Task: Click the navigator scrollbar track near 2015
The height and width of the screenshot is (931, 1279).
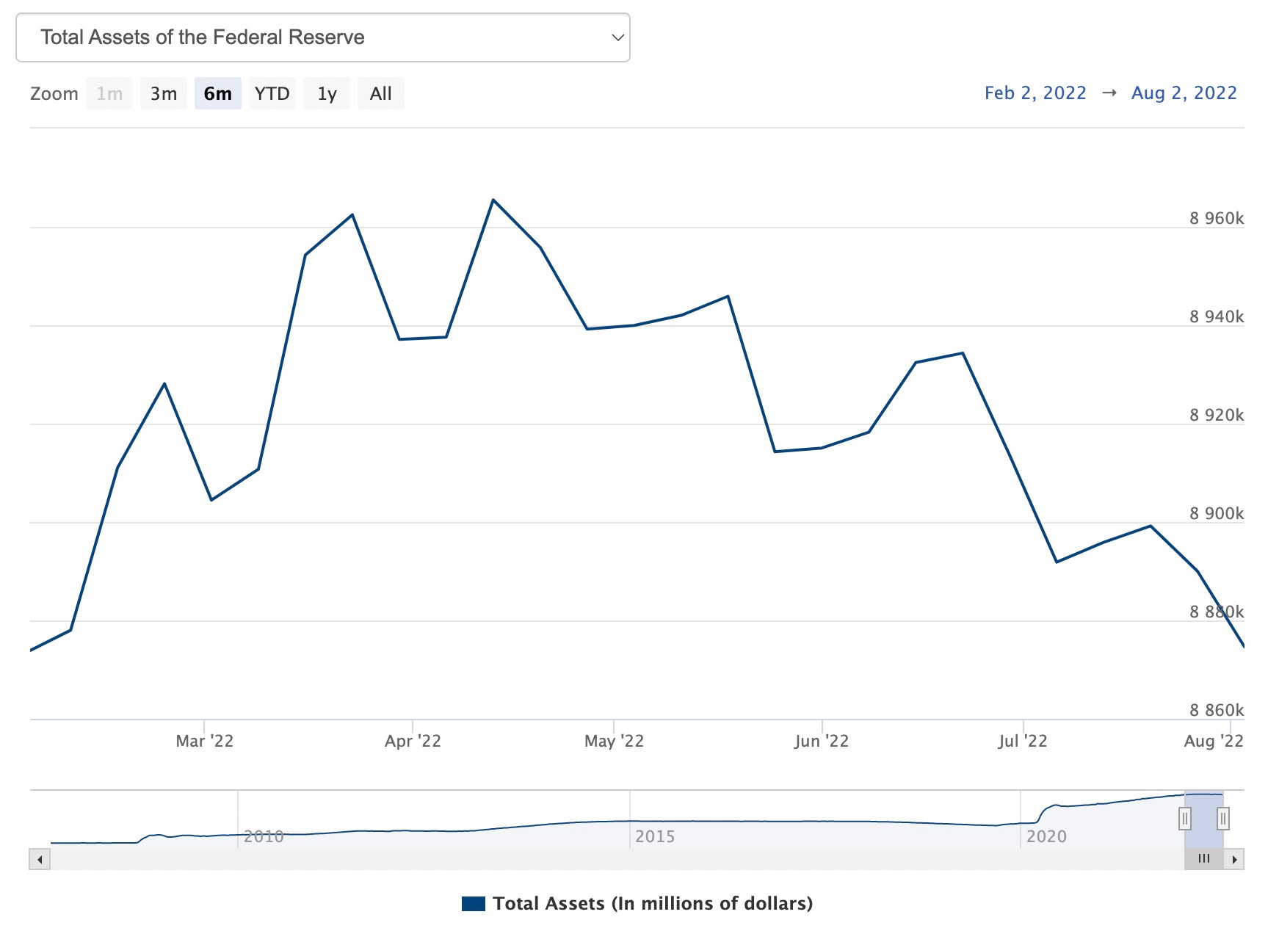Action: 631,859
